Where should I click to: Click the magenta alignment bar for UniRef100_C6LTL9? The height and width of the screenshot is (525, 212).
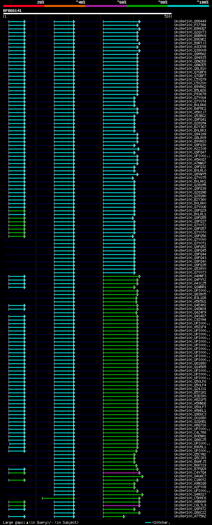[x=122, y=506]
